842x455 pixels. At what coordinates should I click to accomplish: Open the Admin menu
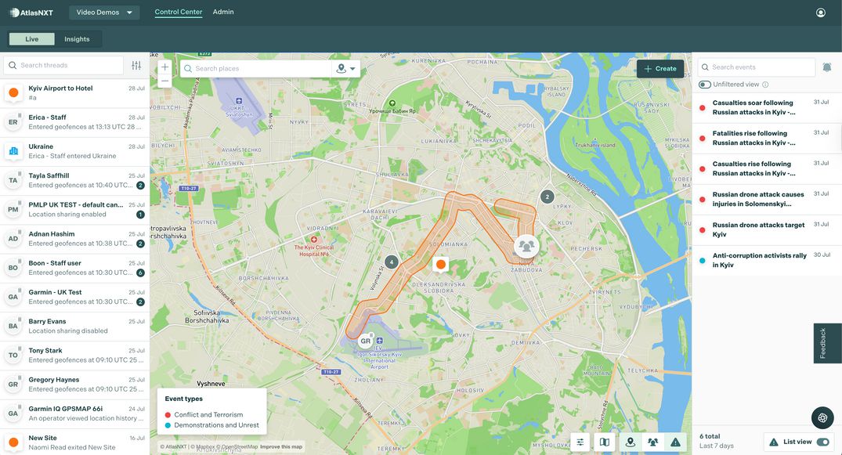(223, 12)
